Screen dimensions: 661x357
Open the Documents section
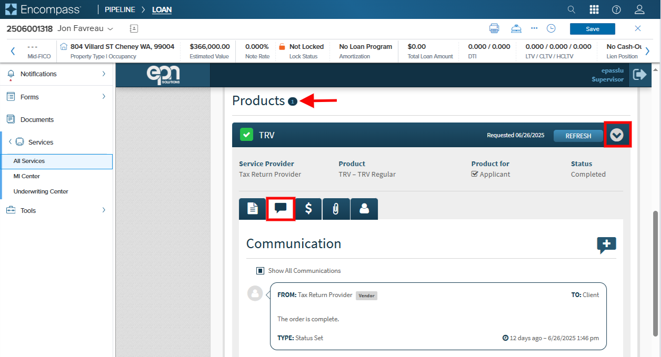(37, 119)
